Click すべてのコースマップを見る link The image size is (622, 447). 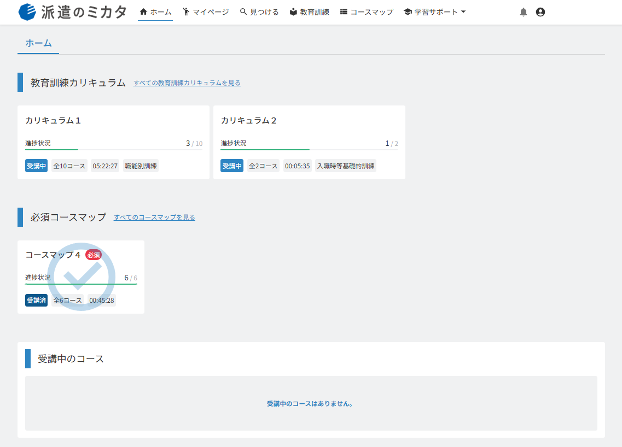[154, 217]
